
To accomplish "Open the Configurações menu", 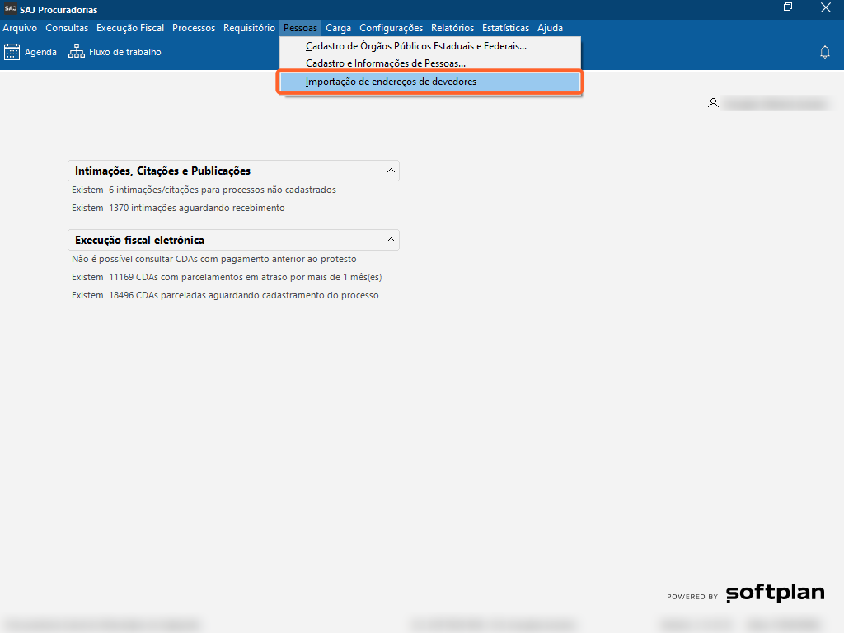I will click(392, 28).
